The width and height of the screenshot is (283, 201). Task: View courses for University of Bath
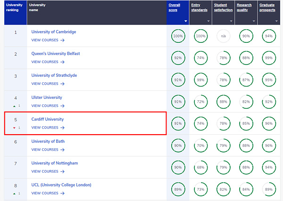[48, 150]
